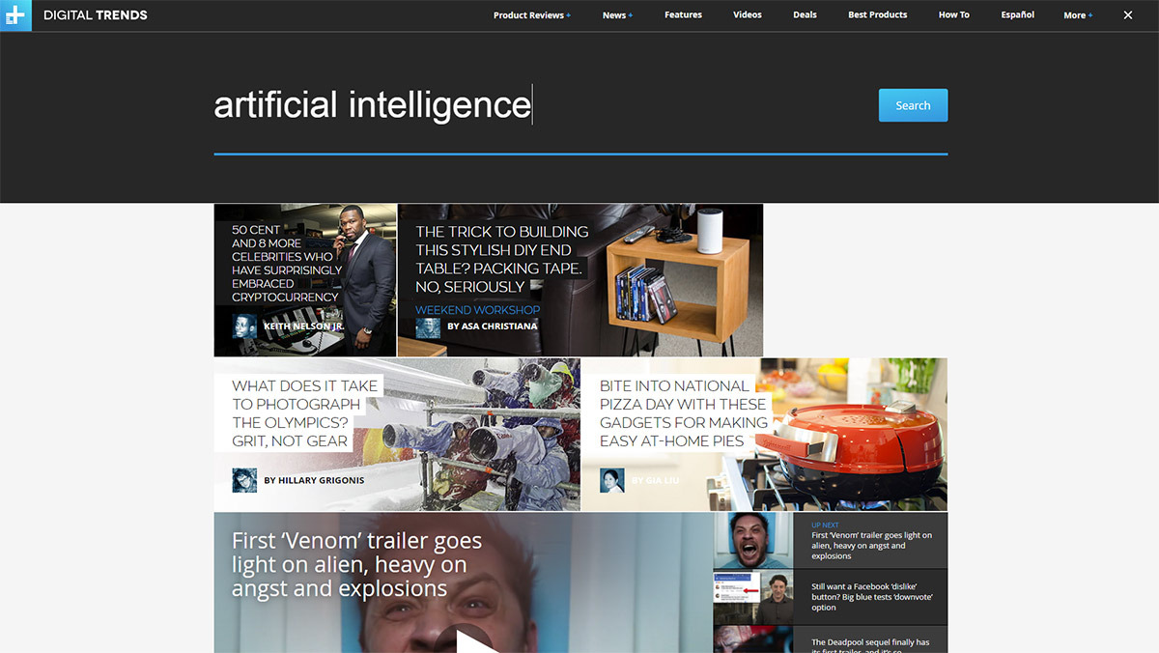
Task: Expand the News menu
Action: (x=618, y=15)
